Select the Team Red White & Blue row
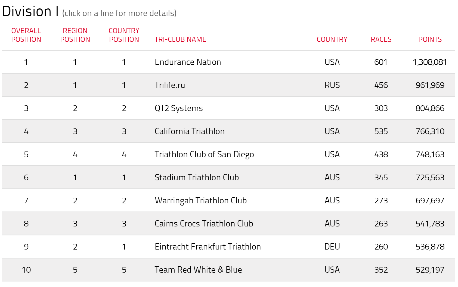 tap(228, 270)
